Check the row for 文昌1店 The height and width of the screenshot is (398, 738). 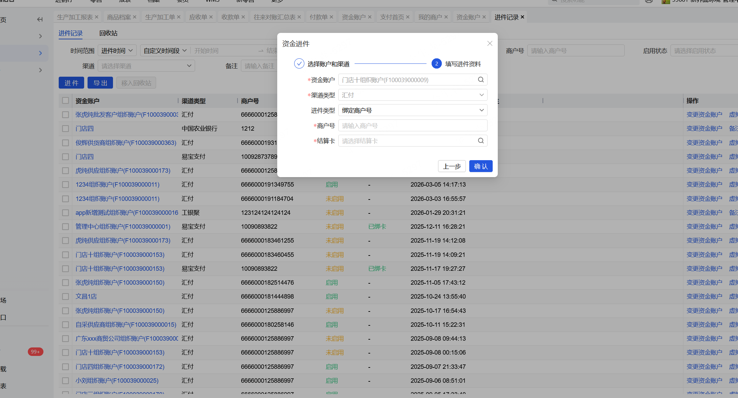click(x=65, y=297)
